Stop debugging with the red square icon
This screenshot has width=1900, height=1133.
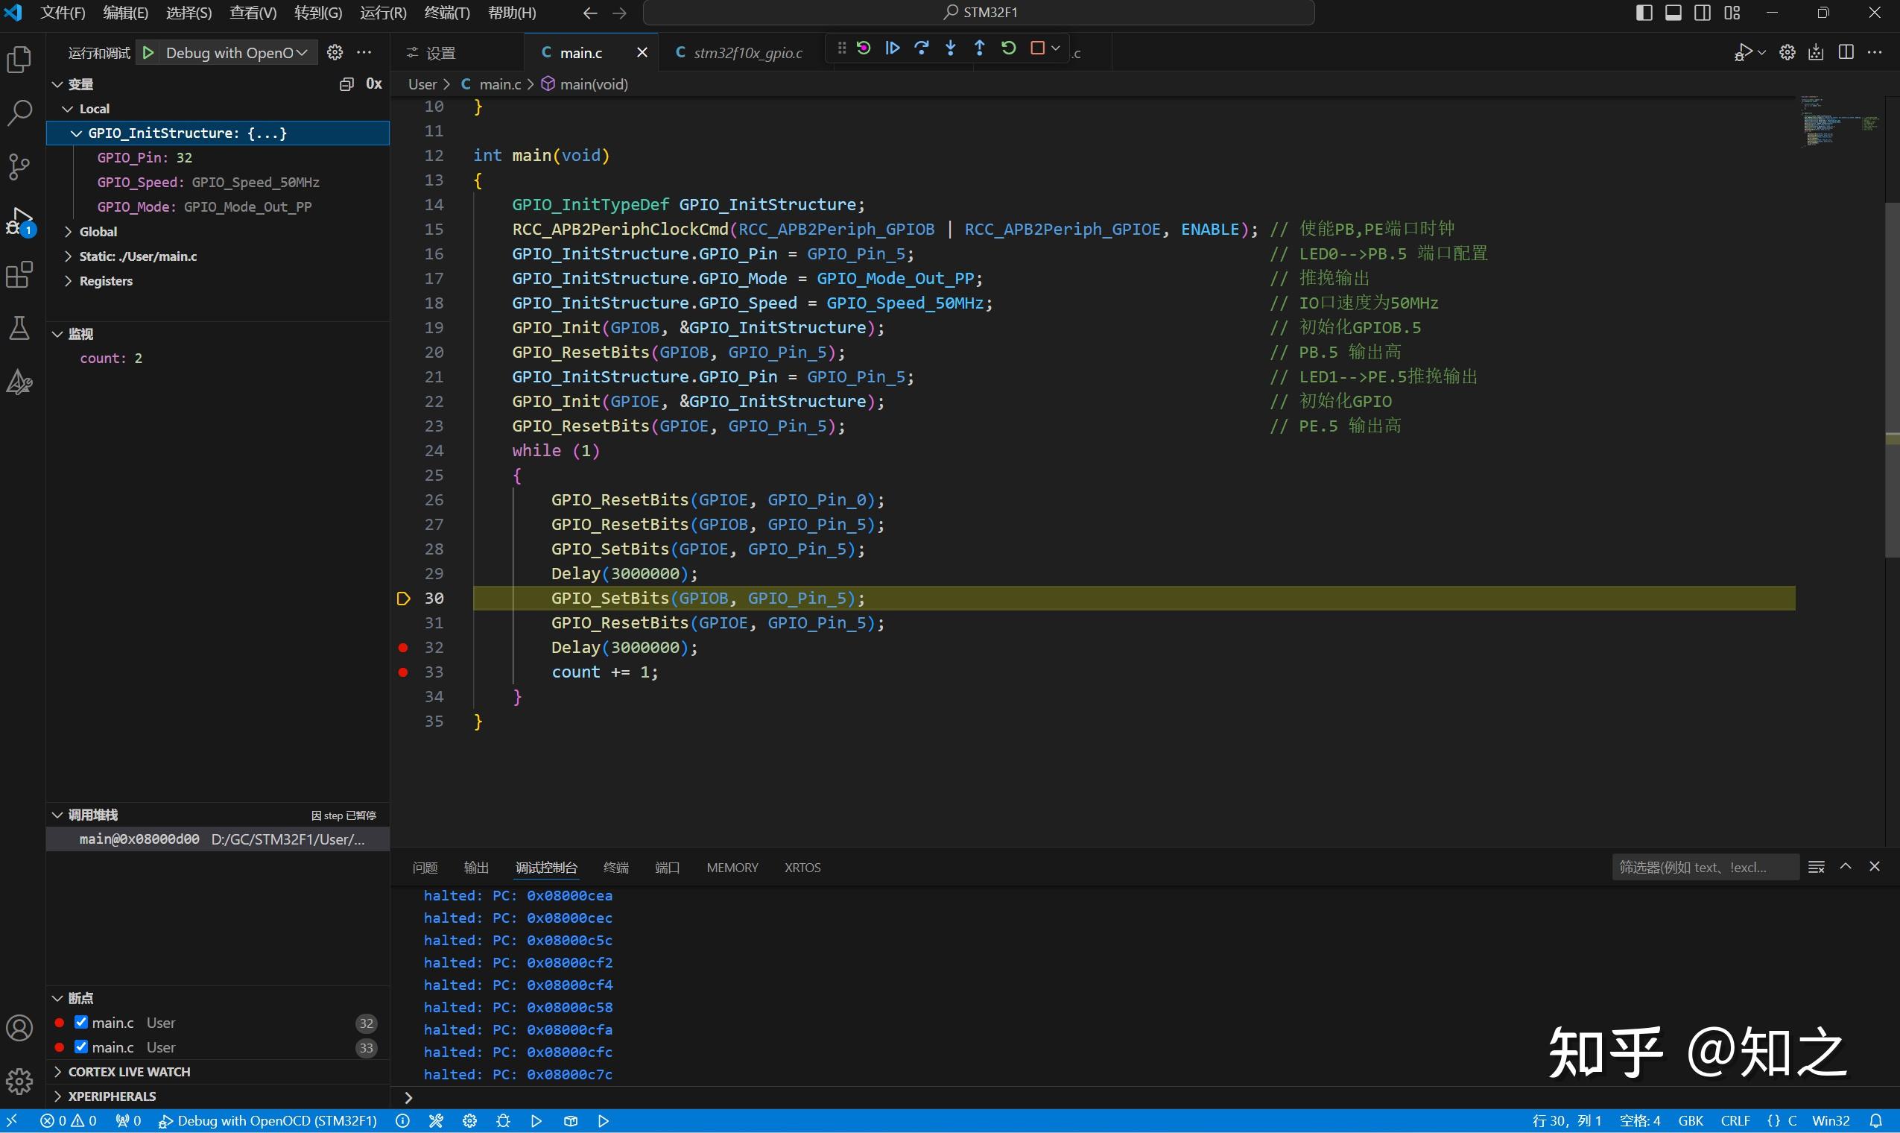pos(1038,48)
